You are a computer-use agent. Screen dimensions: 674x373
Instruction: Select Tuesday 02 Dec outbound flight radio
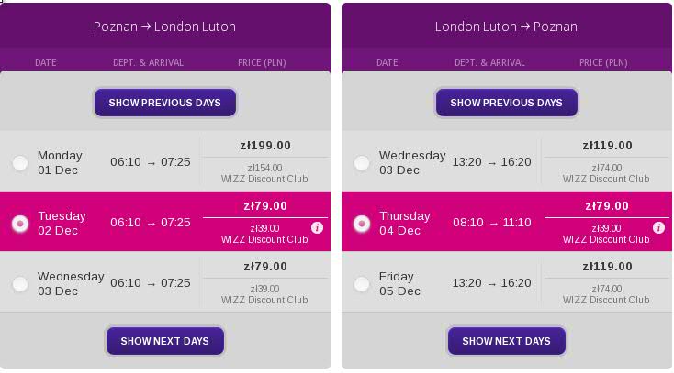pos(20,224)
